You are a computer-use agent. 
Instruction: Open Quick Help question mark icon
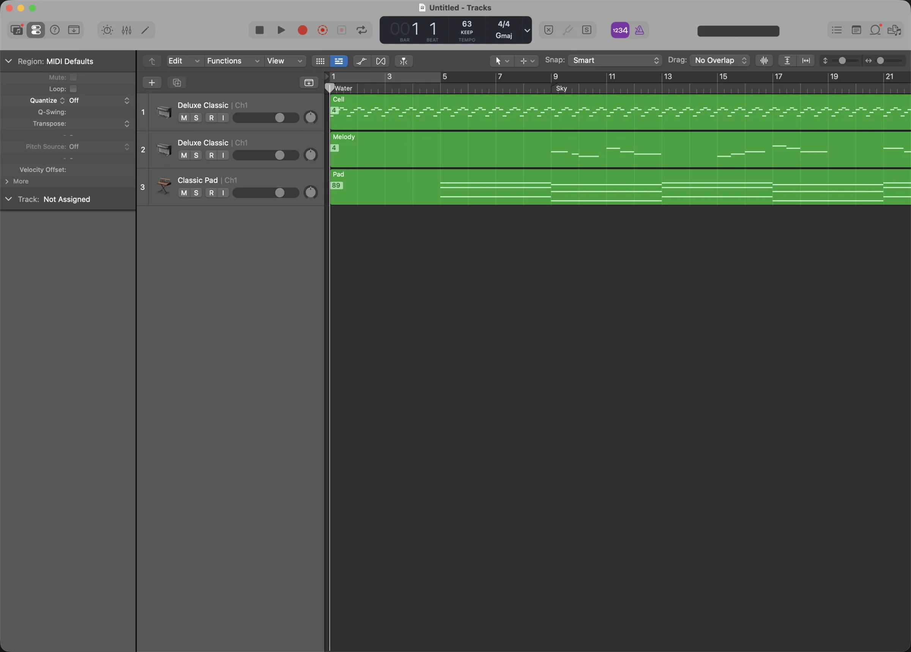(x=55, y=30)
